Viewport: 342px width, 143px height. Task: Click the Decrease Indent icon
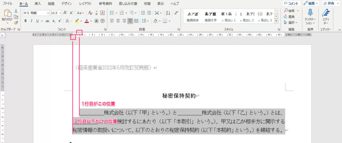143,13
